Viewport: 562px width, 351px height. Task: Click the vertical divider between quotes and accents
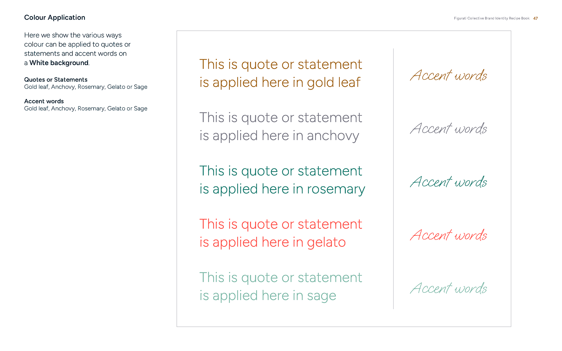[x=393, y=178]
